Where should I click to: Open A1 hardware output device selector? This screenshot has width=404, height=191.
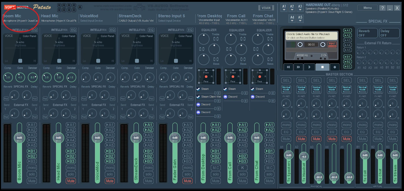[x=284, y=8]
